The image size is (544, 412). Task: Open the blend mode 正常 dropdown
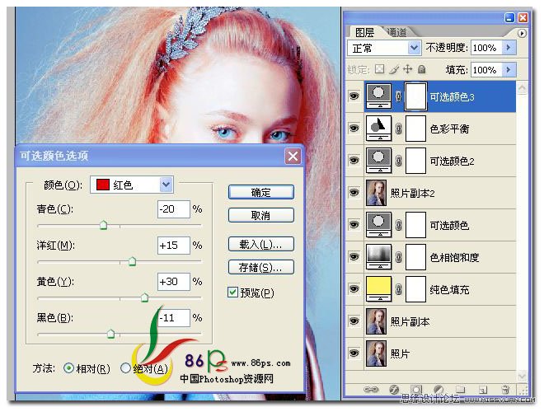pos(384,48)
